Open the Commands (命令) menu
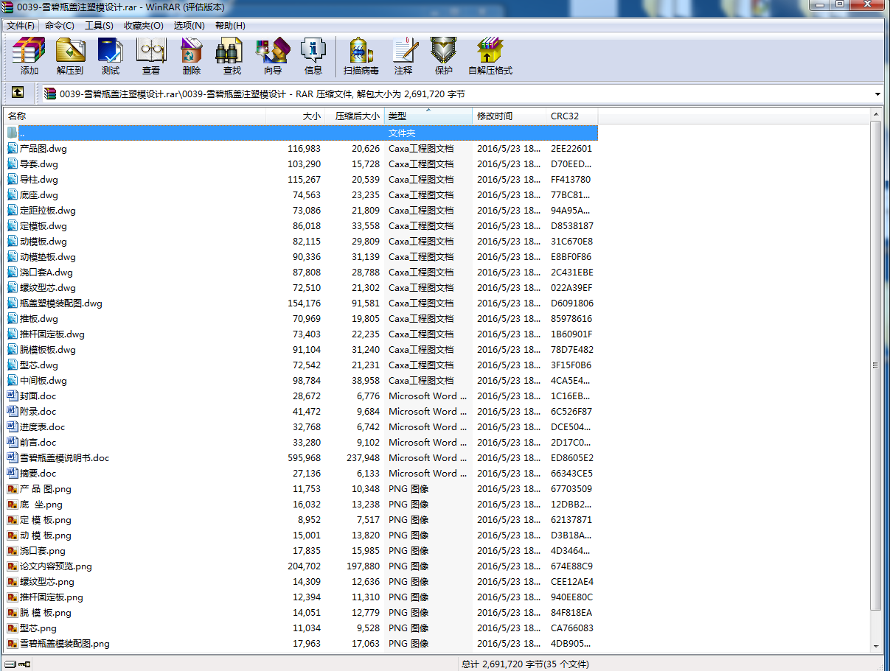Viewport: 890px width, 671px height. point(59,25)
